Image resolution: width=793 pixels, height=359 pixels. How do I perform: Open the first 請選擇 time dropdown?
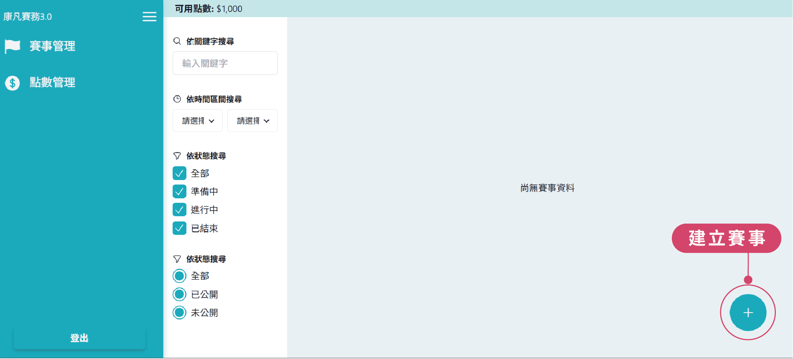pos(198,121)
